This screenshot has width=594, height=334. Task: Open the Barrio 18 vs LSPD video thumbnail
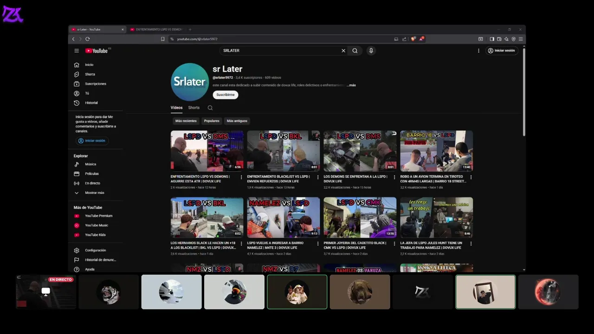437,151
